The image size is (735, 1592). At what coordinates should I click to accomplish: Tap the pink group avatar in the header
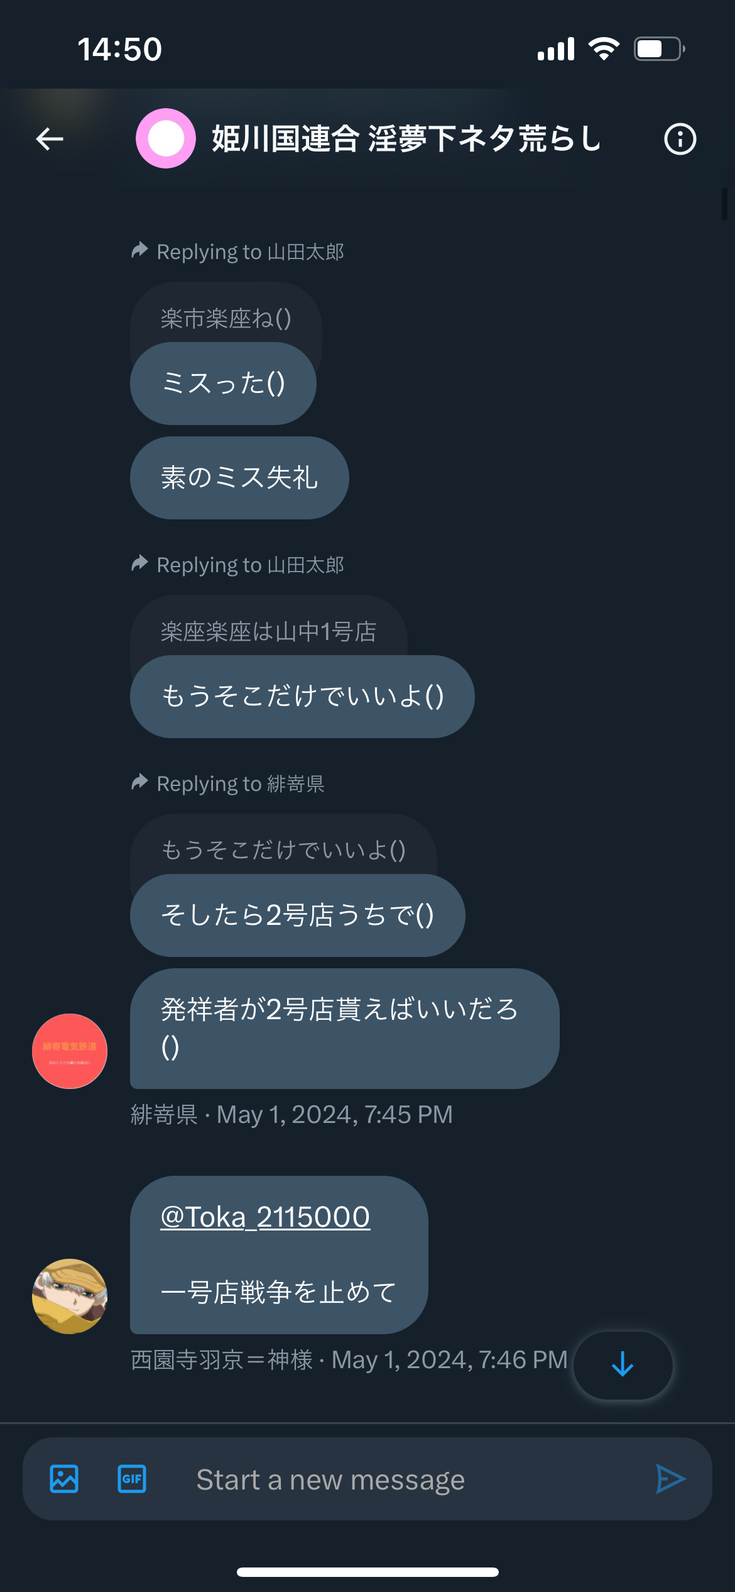coord(166,138)
